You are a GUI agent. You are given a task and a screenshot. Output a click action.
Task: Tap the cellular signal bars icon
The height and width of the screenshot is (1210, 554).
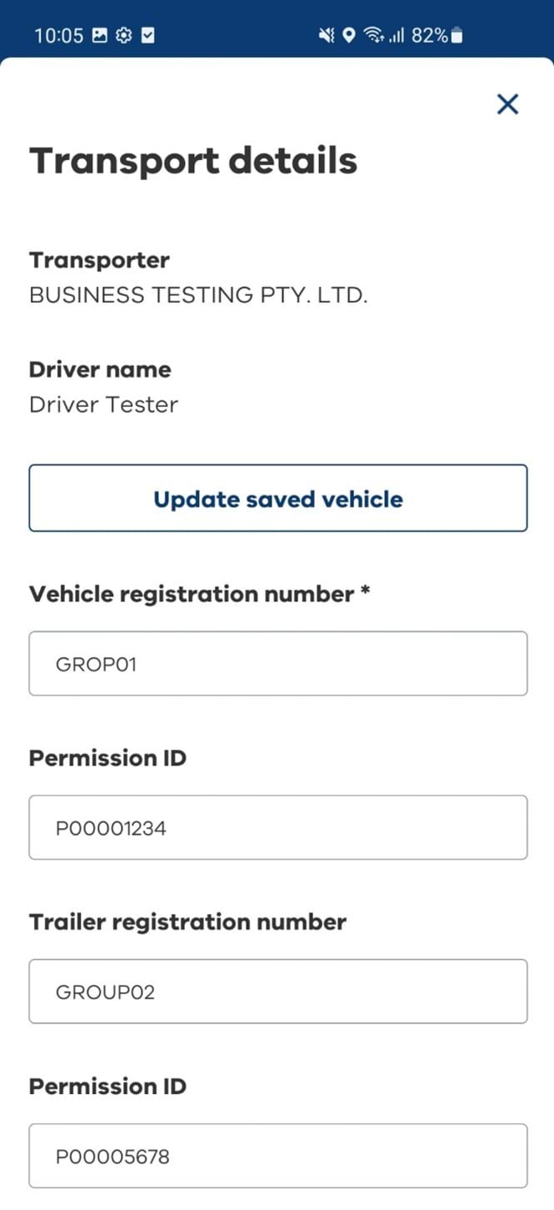point(397,35)
